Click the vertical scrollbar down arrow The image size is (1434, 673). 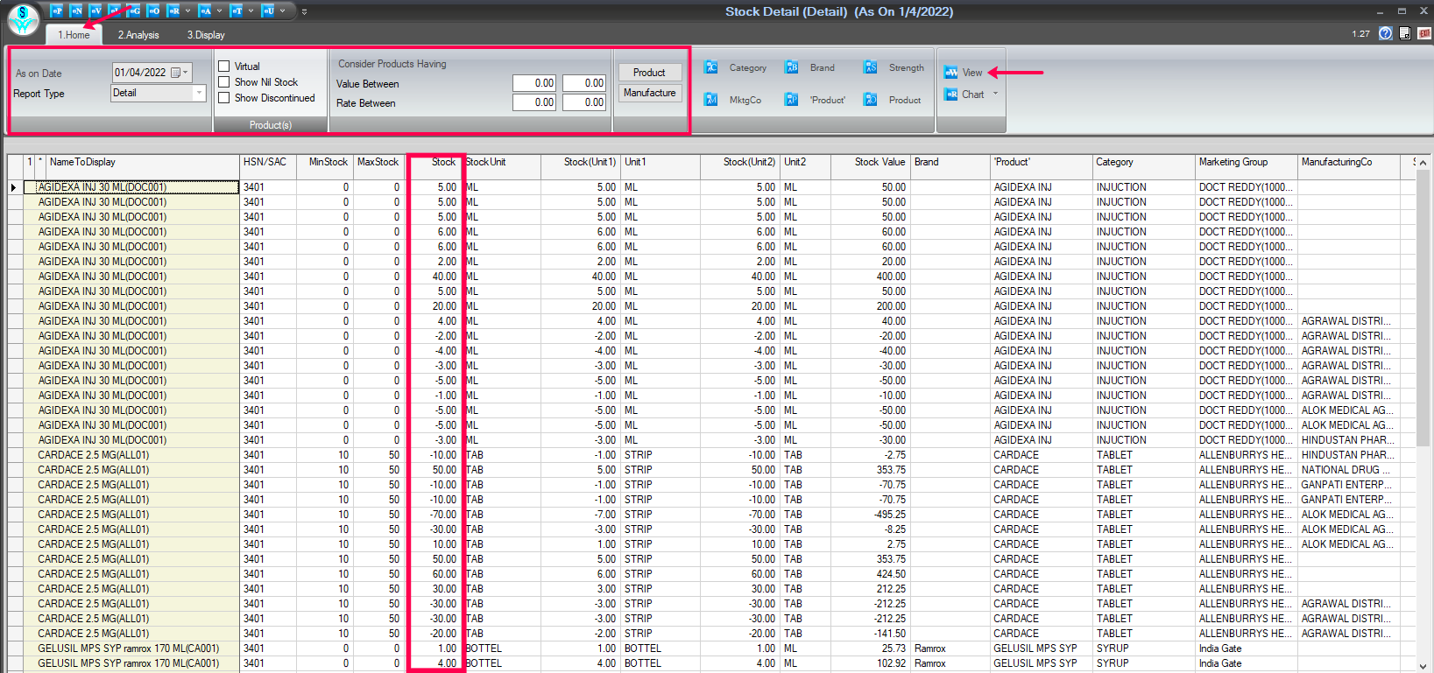(1423, 666)
